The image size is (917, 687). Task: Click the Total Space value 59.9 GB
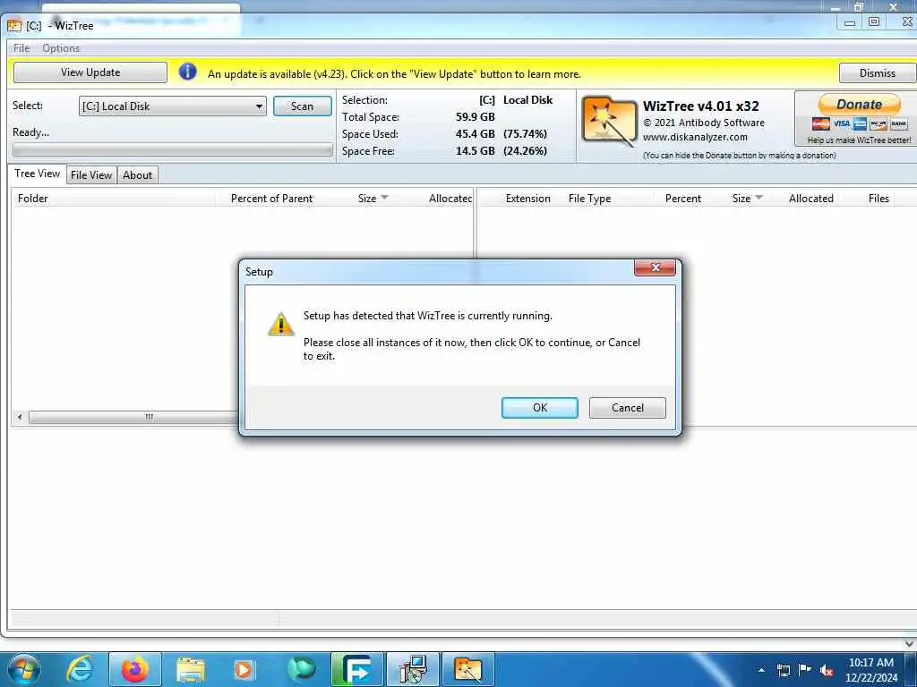(475, 117)
